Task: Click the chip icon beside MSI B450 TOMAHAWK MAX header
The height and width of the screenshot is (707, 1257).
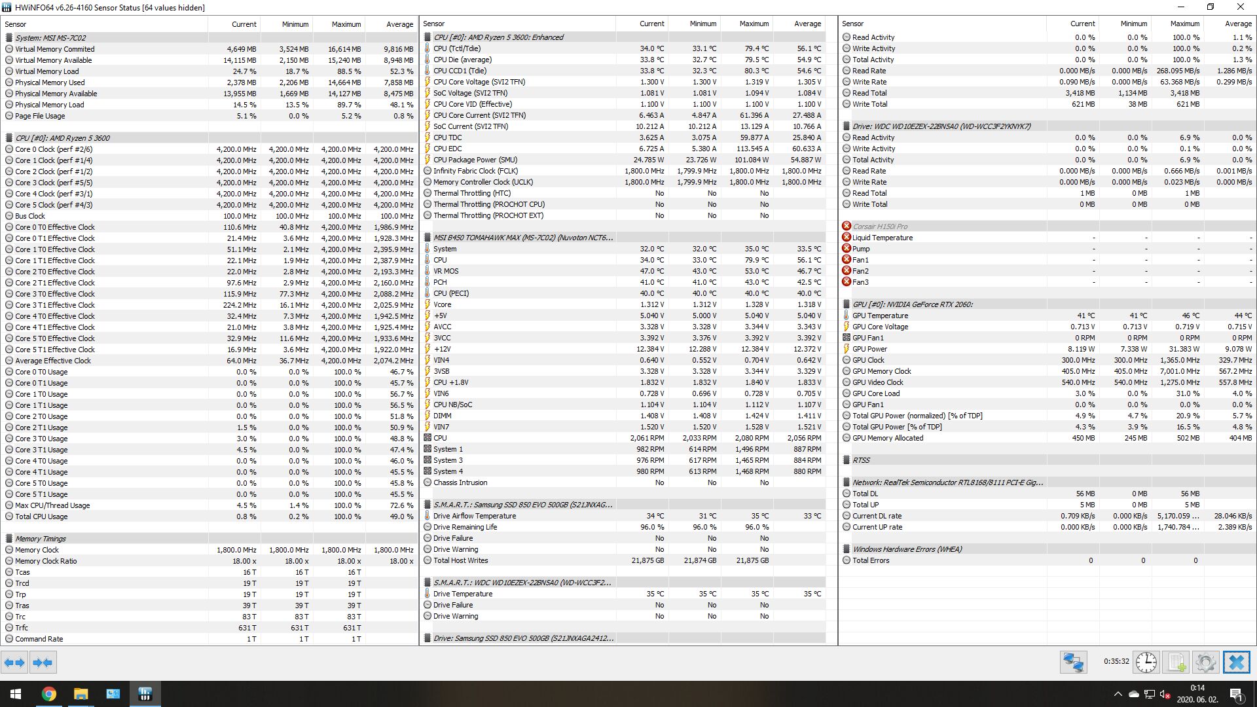Action: [428, 238]
